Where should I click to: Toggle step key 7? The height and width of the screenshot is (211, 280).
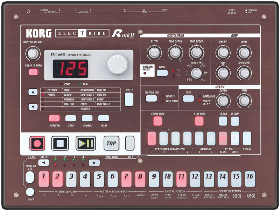pyautogui.click(x=126, y=179)
